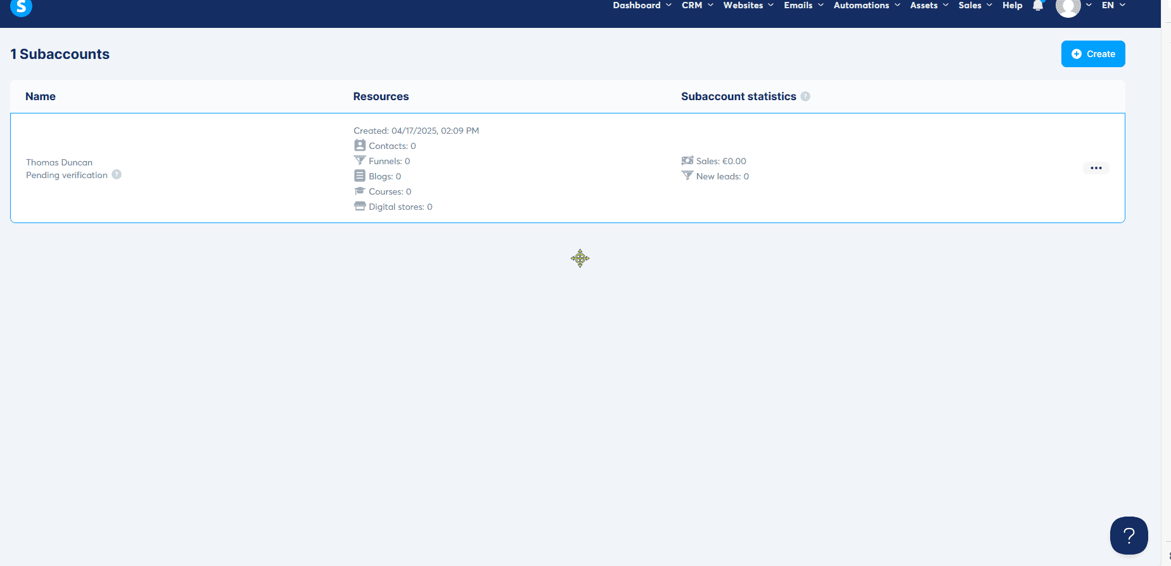Open the Automations menu

pyautogui.click(x=866, y=6)
